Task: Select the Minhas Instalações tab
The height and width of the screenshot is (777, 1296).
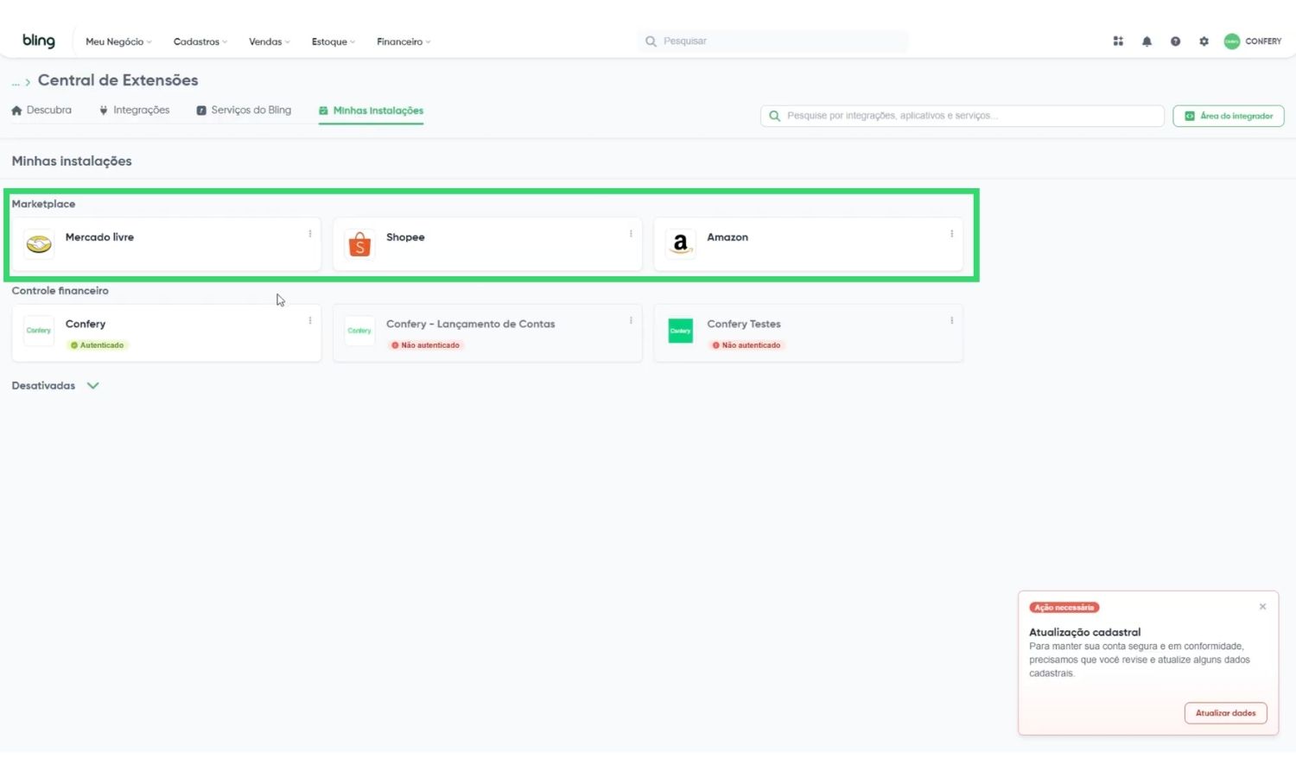Action: point(371,111)
